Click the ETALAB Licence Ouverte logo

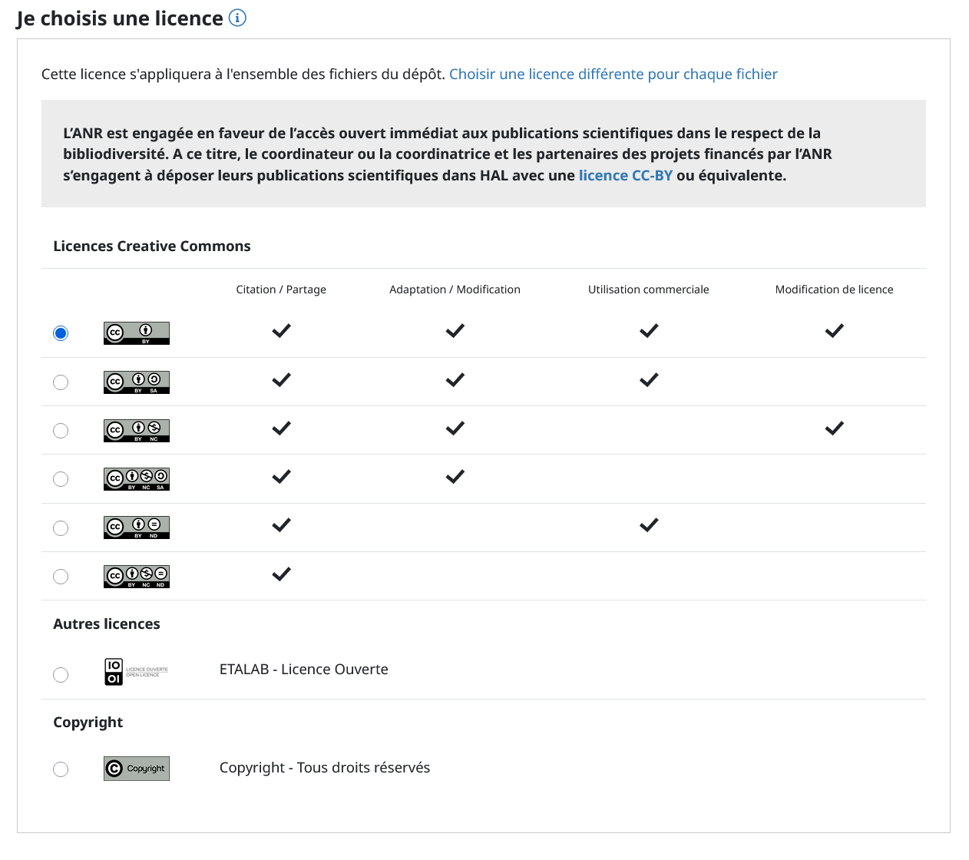coord(136,672)
